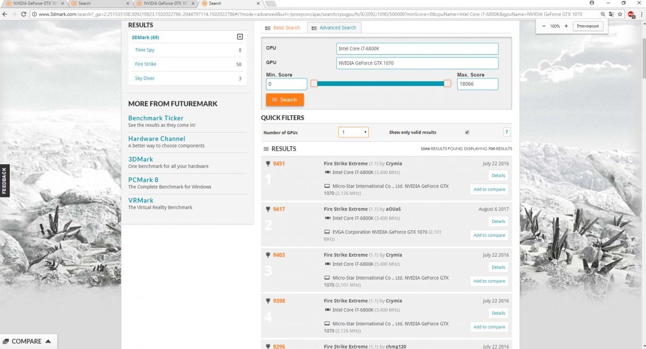The image size is (646, 349).
Task: Open the page zoom magnifier icon
Action: tap(603, 13)
